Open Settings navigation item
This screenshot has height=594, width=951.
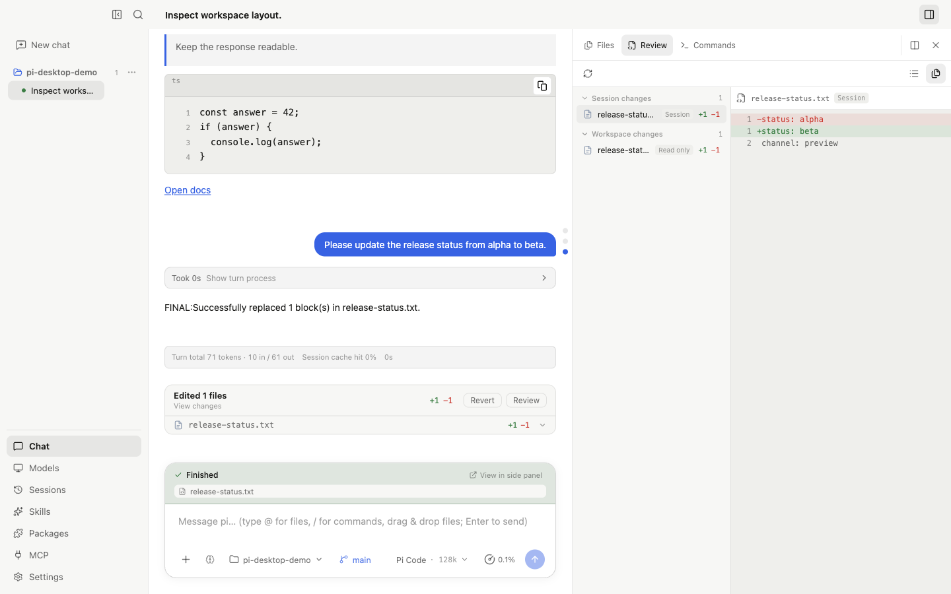tap(74, 577)
